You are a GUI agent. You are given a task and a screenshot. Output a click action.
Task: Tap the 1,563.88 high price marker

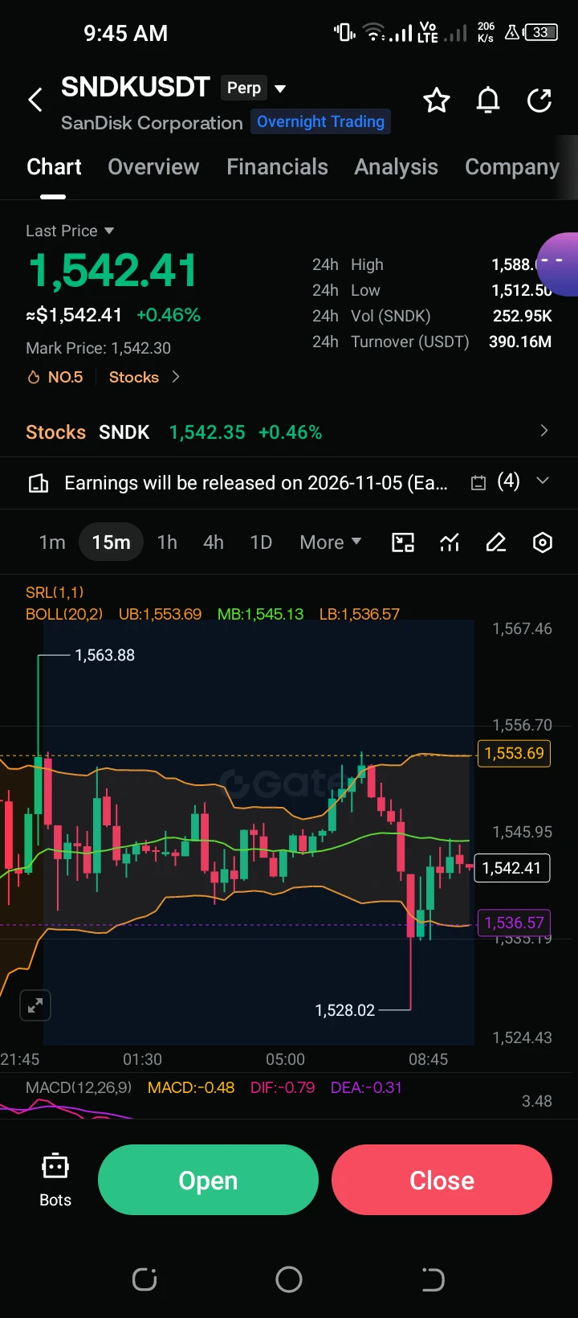point(104,655)
